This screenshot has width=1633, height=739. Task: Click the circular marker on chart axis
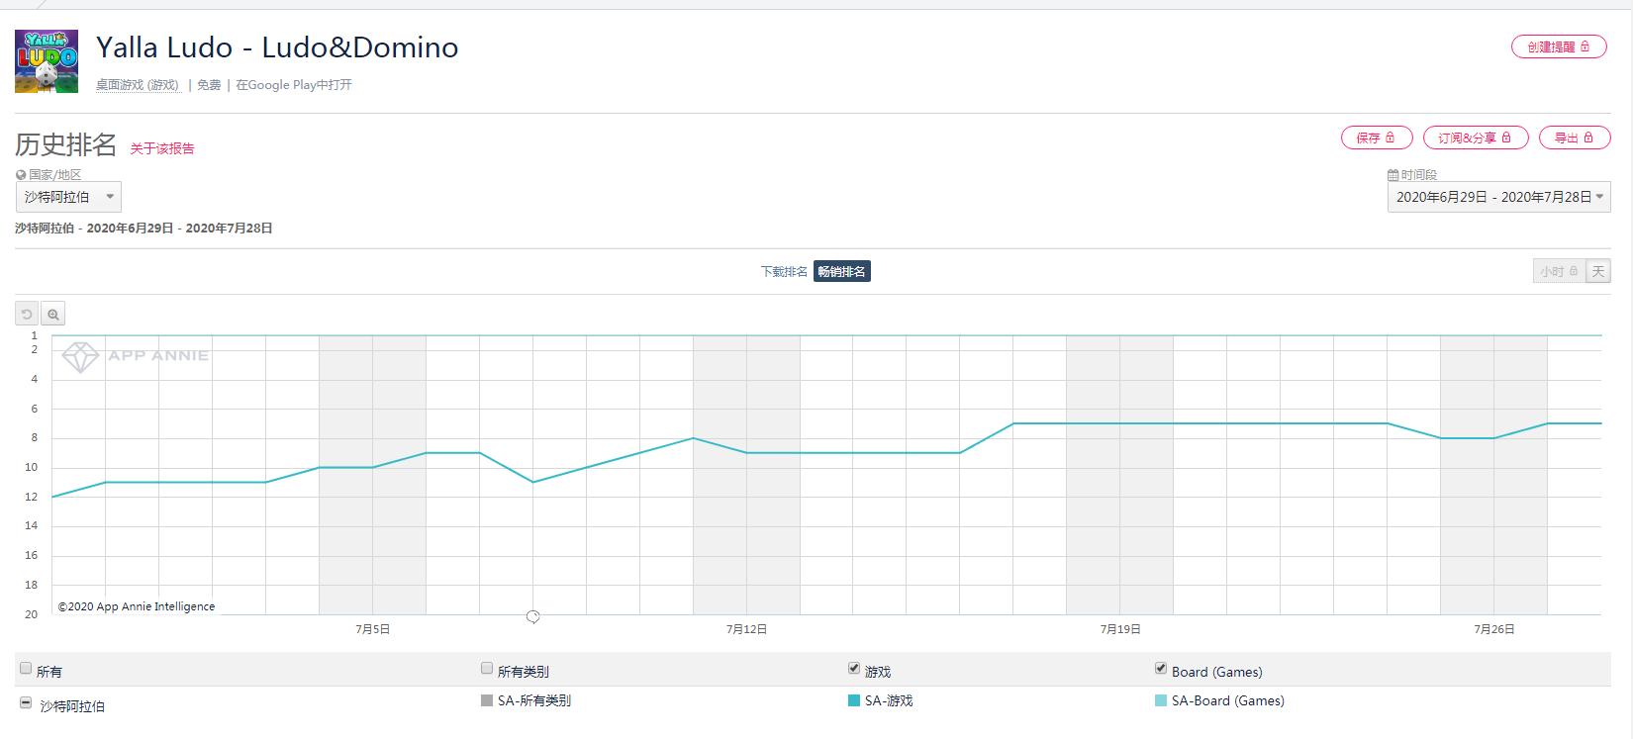point(532,617)
